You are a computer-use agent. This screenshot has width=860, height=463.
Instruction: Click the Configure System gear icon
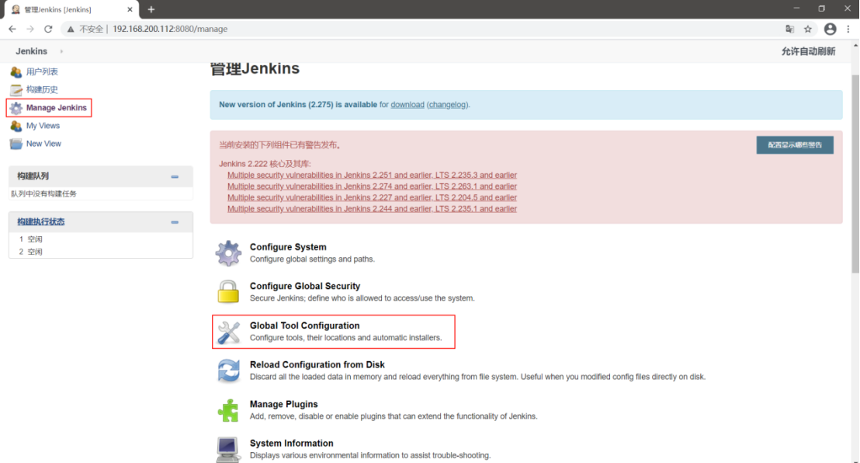[228, 252]
